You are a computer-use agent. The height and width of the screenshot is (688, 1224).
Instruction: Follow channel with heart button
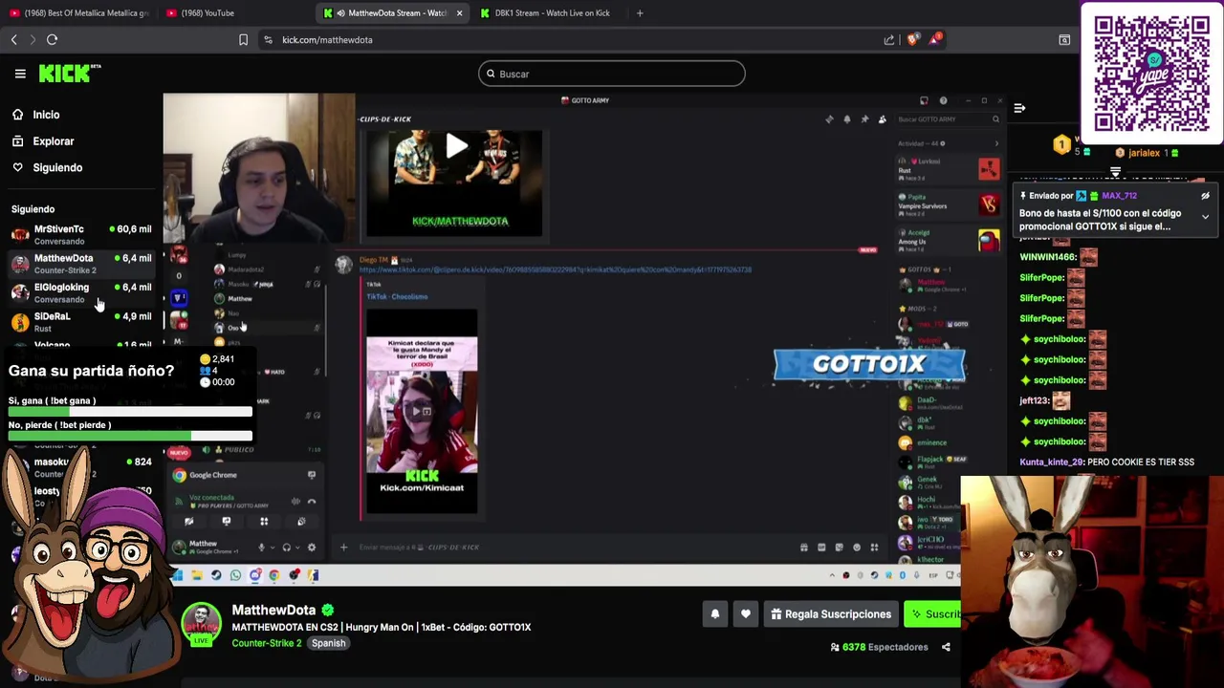click(x=745, y=614)
